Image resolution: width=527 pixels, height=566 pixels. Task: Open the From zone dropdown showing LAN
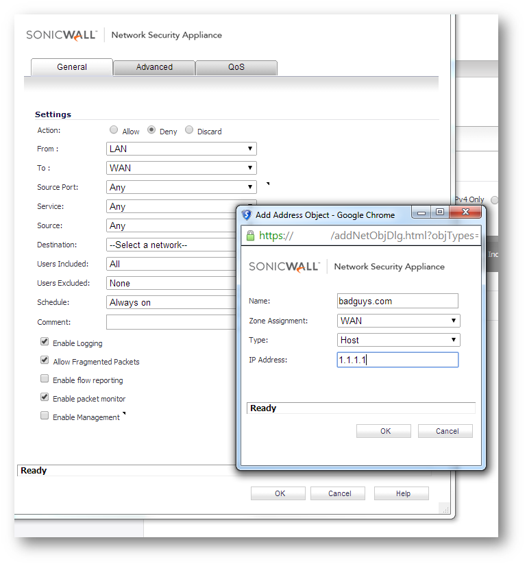tap(182, 149)
